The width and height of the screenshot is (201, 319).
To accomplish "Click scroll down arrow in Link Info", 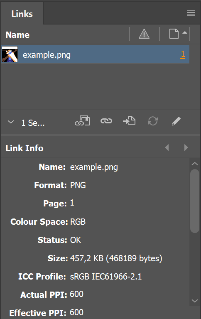I will 195,301.
